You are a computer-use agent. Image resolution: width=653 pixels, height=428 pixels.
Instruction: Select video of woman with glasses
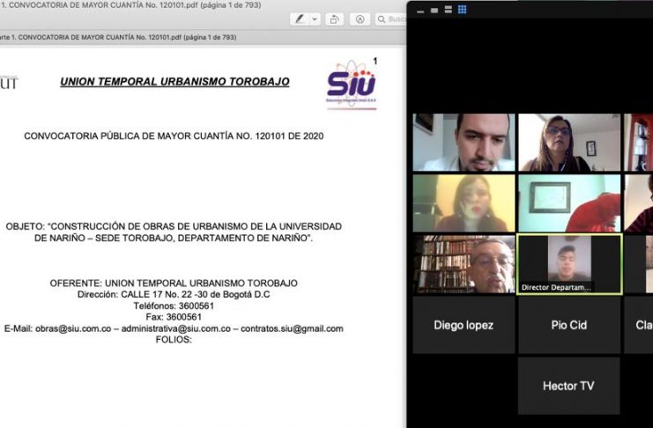coord(569,143)
